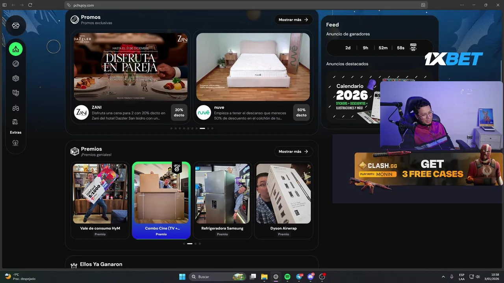Click the badge on Combo Cine card

point(177,168)
